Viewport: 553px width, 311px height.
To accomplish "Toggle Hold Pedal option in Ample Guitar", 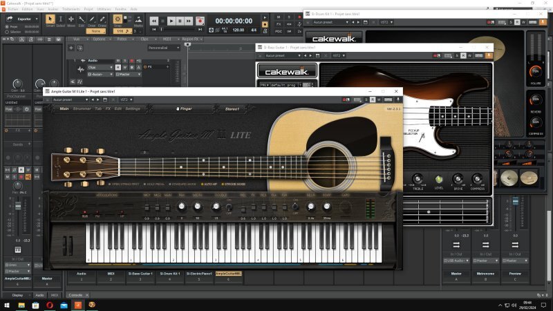I will click(x=154, y=184).
